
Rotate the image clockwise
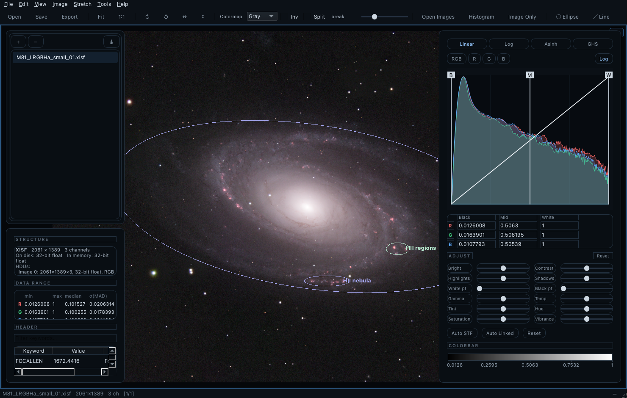click(147, 17)
